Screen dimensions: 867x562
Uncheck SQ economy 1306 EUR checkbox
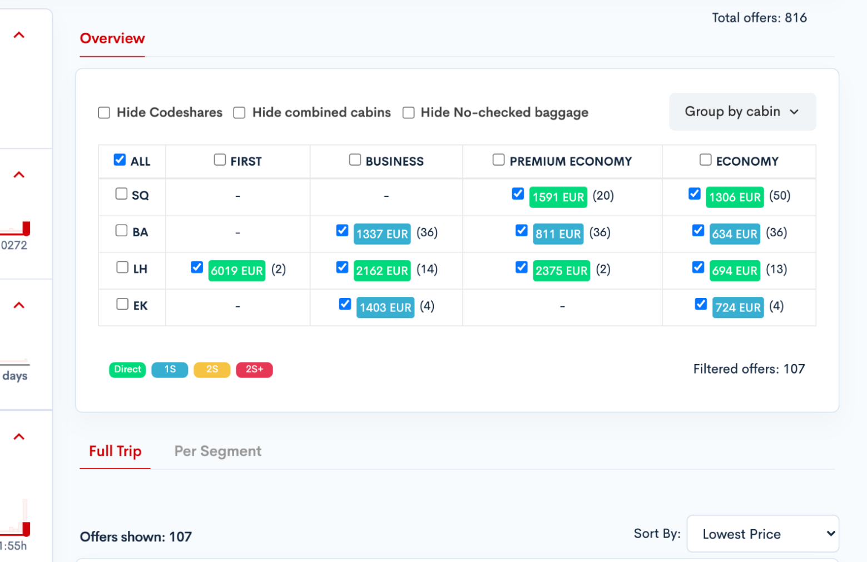click(x=694, y=193)
